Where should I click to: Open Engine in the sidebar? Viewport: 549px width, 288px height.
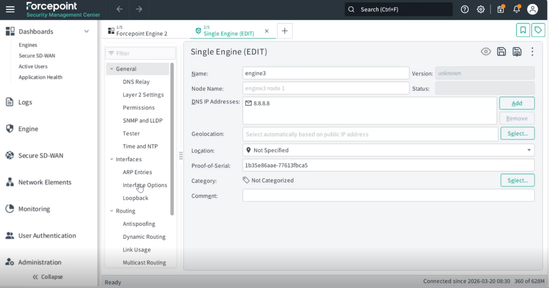28,129
